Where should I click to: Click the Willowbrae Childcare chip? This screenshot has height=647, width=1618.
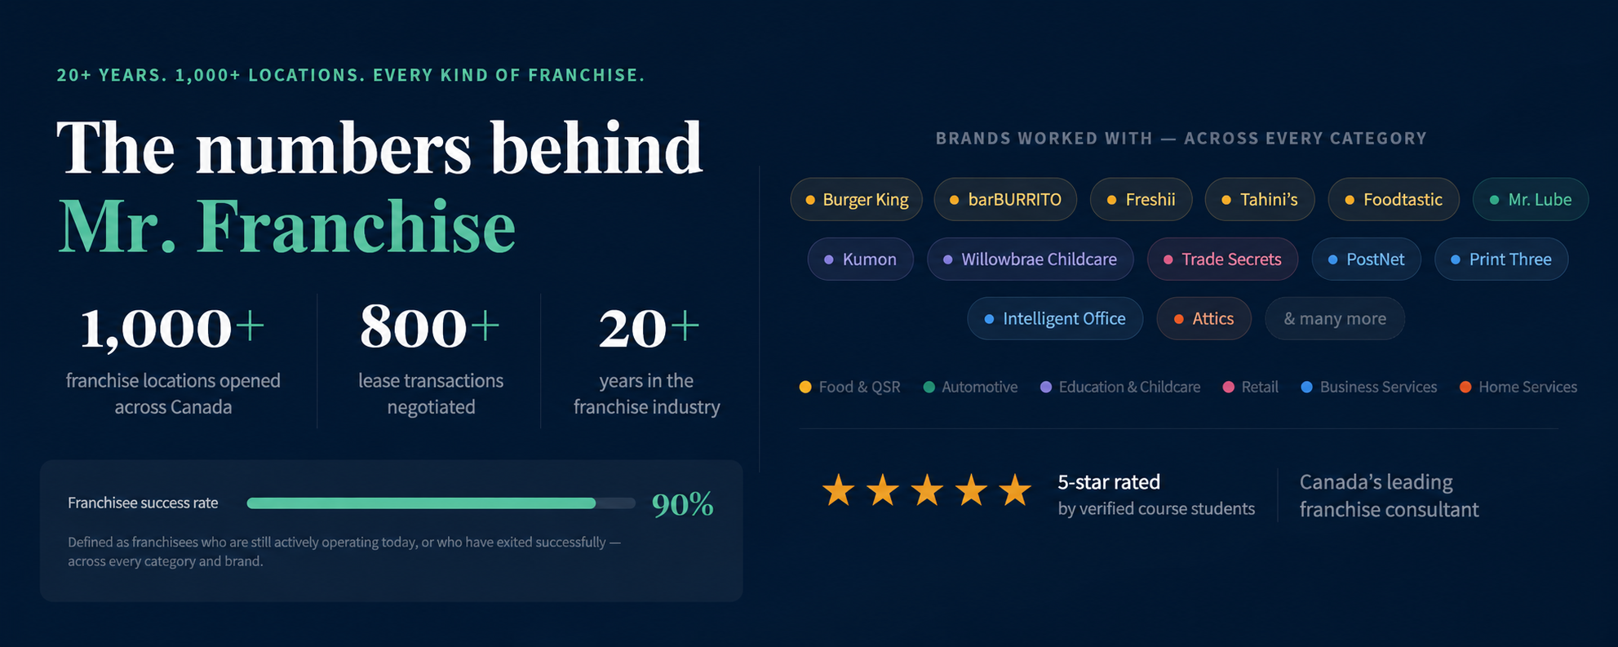click(x=1030, y=259)
